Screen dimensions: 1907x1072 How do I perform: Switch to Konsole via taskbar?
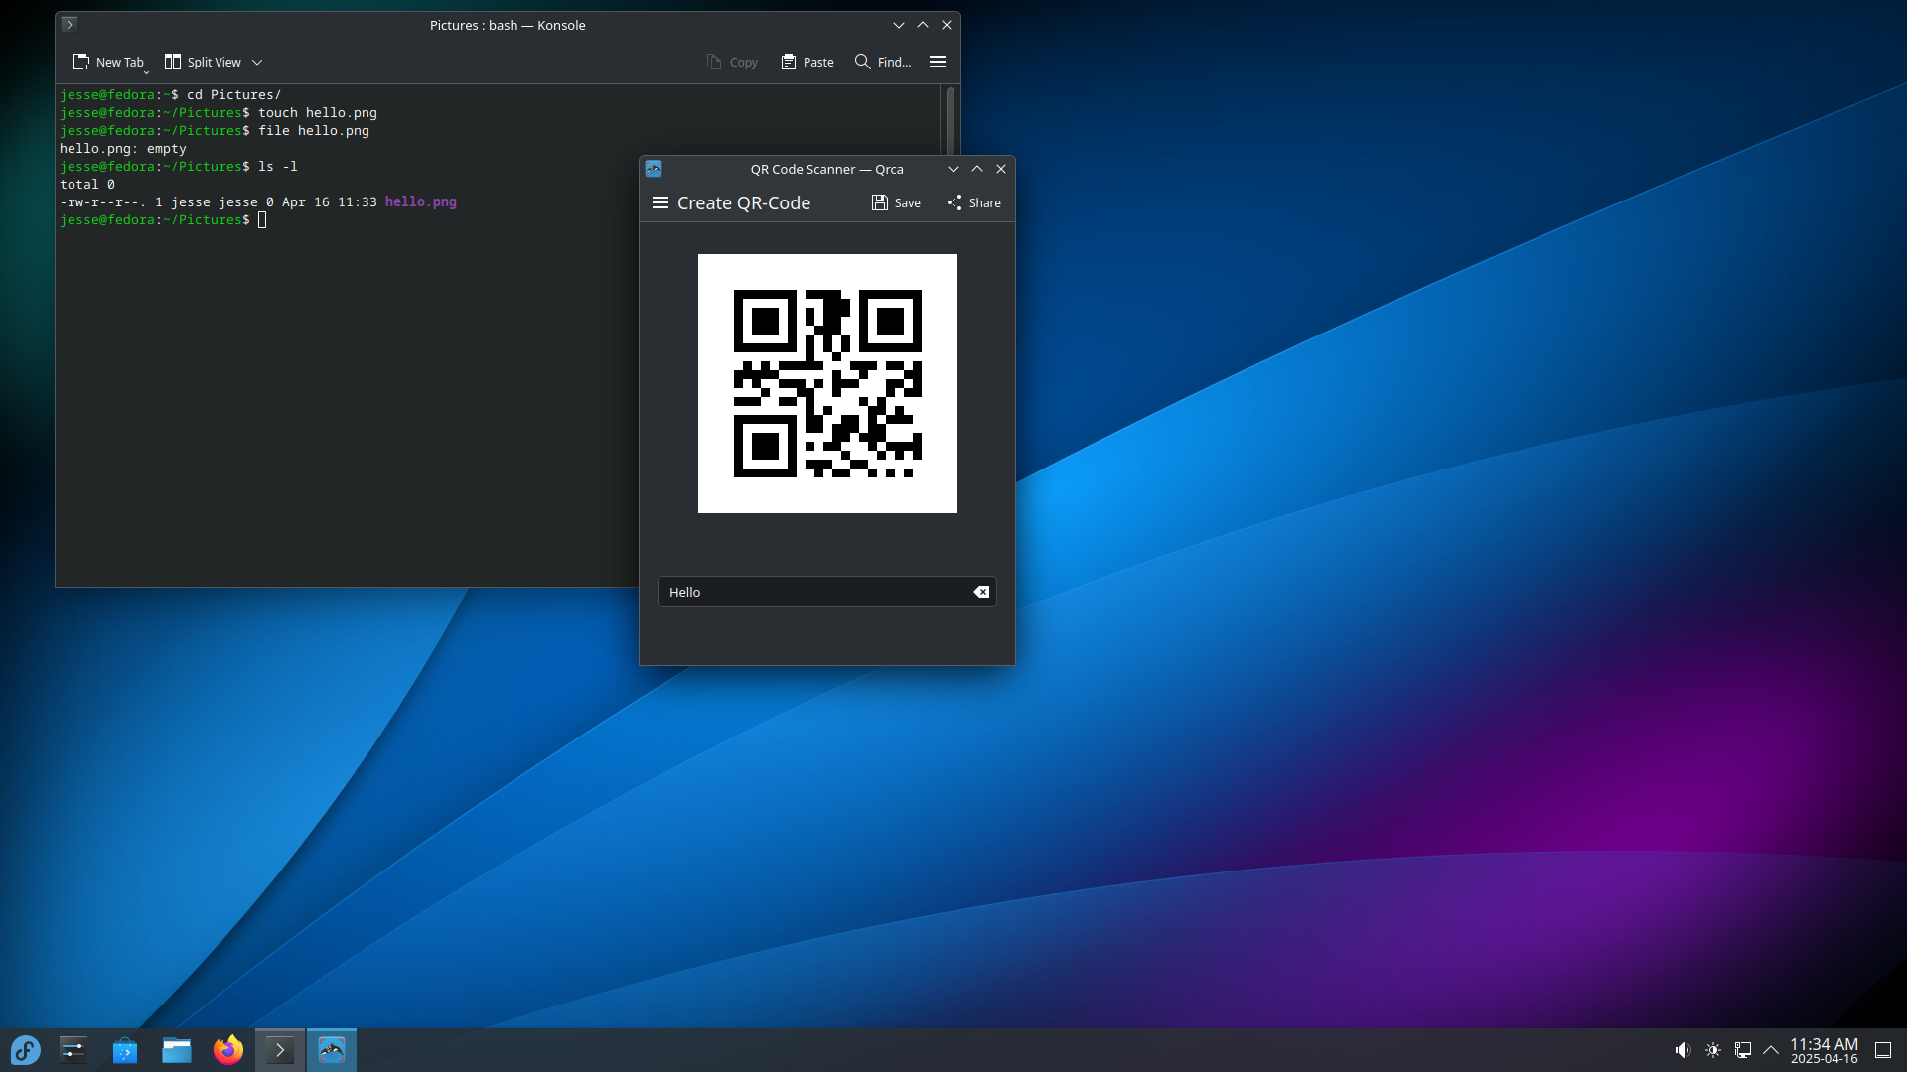tap(280, 1050)
